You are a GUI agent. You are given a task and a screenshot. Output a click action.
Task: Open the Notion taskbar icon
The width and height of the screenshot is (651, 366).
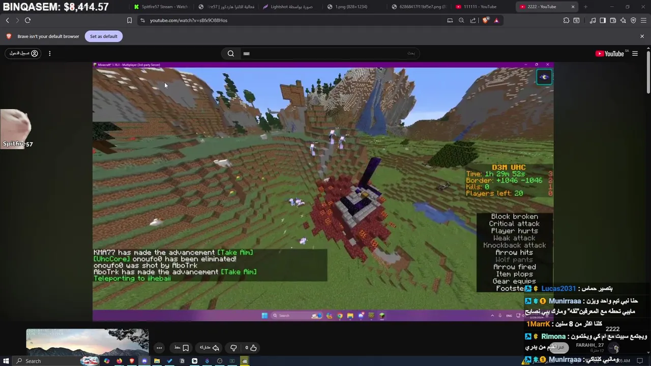point(182,361)
